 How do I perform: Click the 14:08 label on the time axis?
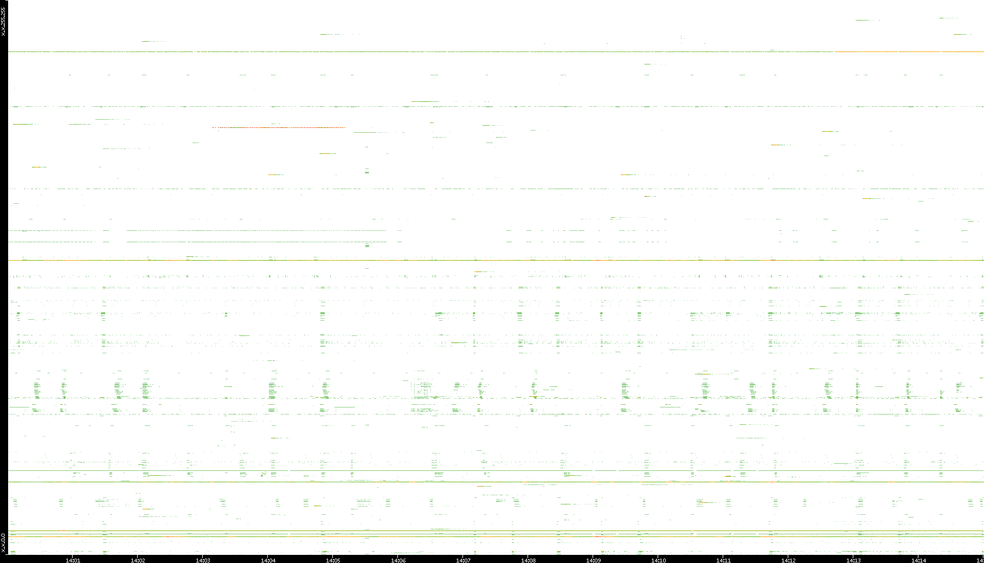[528, 560]
